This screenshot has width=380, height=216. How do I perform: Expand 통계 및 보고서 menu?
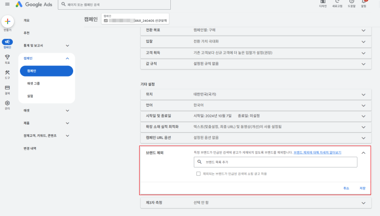pyautogui.click(x=68, y=45)
